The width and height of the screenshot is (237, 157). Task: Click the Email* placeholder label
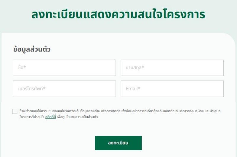pos(133,89)
